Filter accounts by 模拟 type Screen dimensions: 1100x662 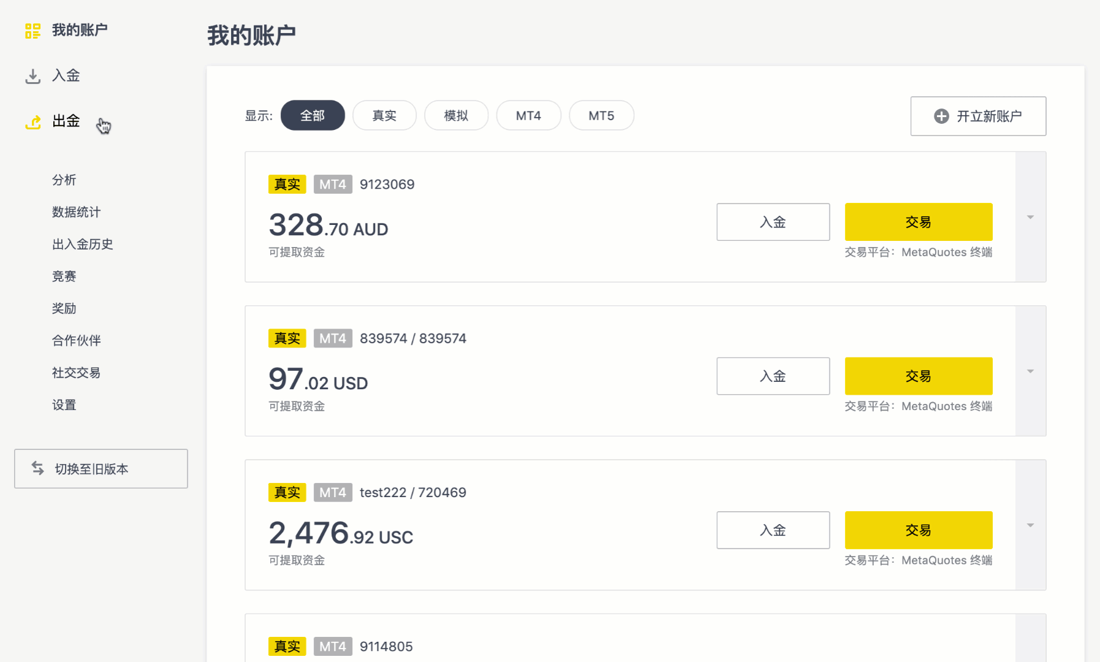[x=456, y=116]
